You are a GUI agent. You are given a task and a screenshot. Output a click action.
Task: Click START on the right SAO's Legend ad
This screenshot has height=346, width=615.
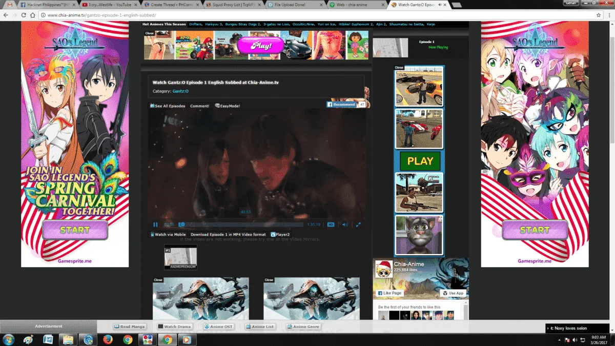535,230
